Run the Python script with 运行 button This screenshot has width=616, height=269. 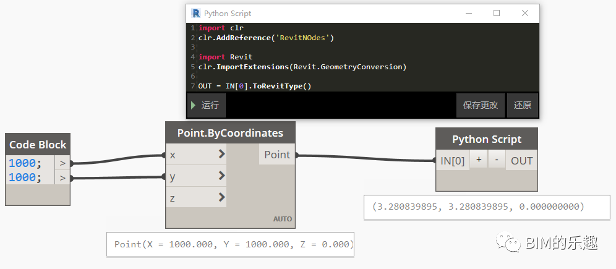click(206, 105)
